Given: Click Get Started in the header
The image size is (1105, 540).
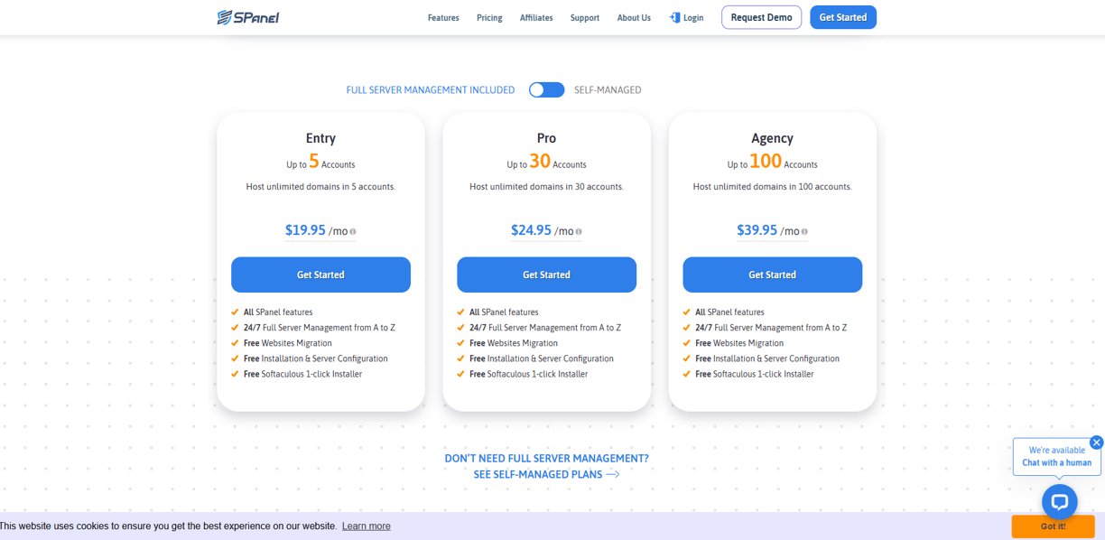Looking at the screenshot, I should 843,17.
